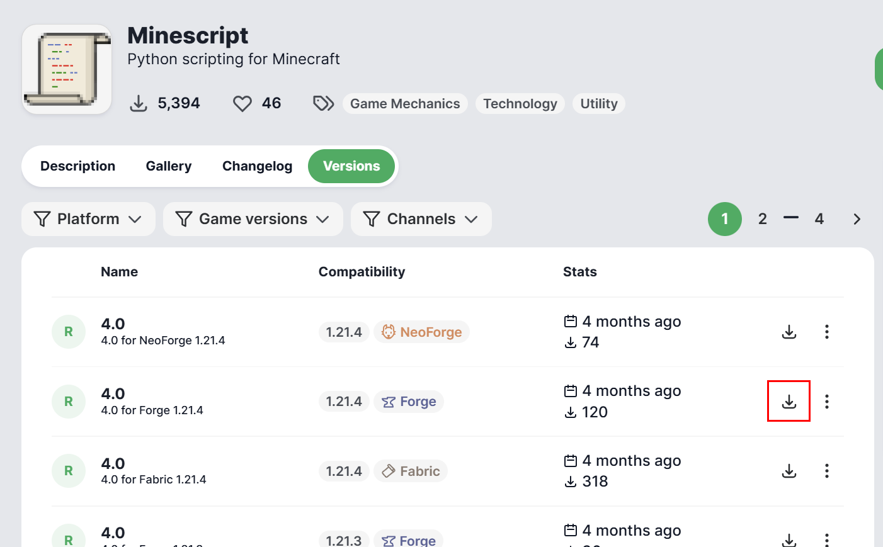The image size is (883, 547).
Task: Switch to the Gallery tab
Action: pos(169,166)
